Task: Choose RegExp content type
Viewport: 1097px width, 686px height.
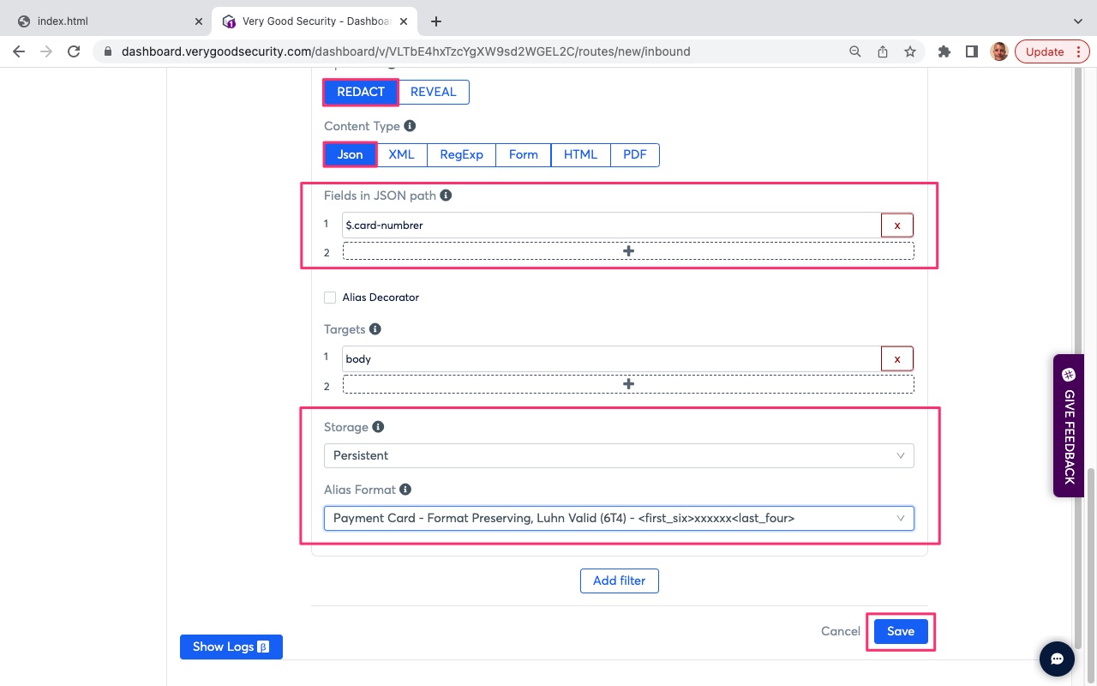Action: 462,154
